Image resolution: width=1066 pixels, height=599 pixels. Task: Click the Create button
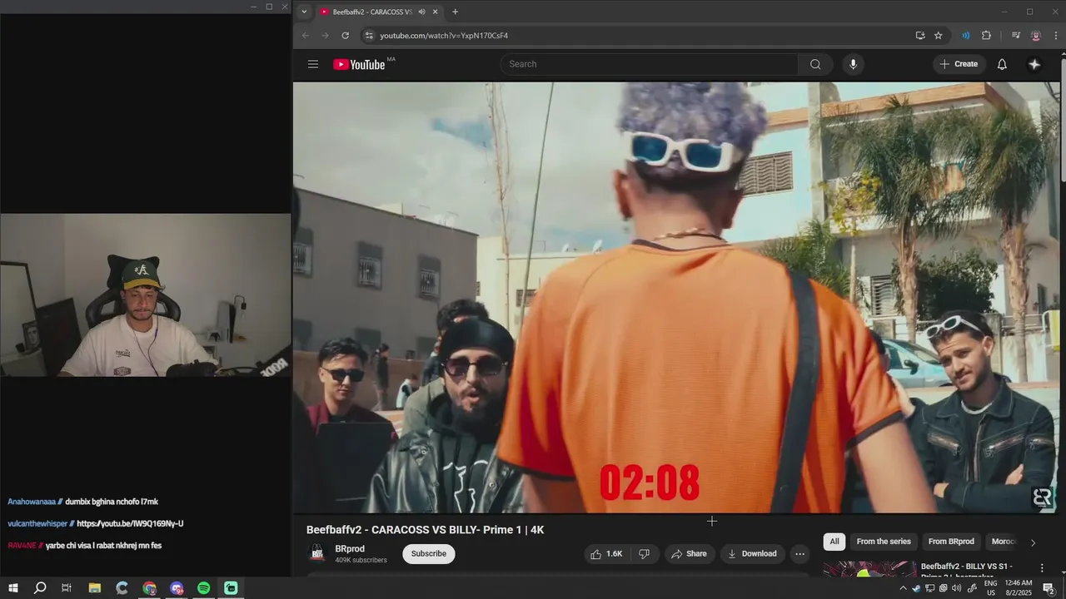coord(959,64)
